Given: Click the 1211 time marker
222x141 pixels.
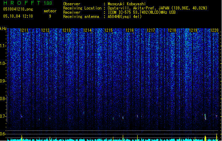Looking at the screenshot, I should pos(24,30).
